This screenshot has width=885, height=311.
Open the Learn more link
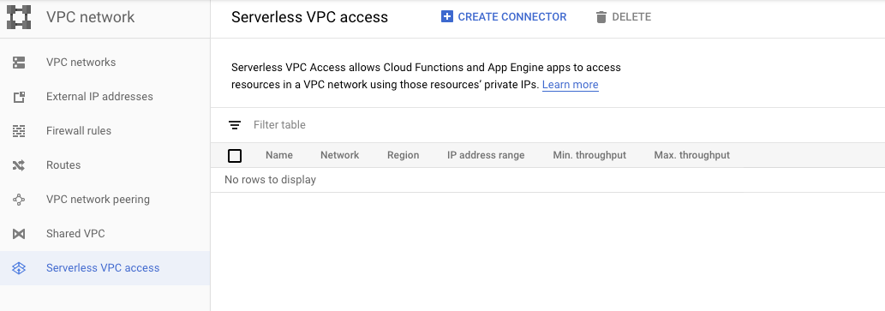coord(570,85)
